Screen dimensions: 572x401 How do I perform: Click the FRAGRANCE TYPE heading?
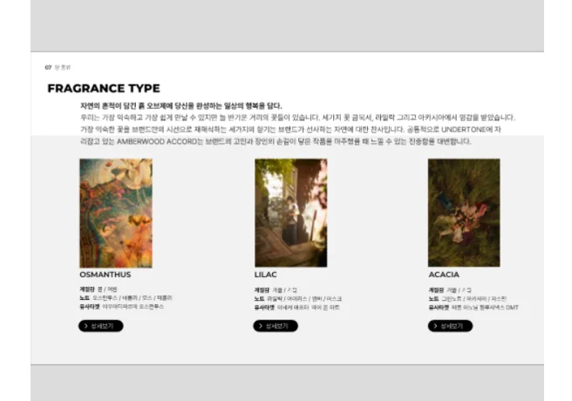tap(104, 88)
